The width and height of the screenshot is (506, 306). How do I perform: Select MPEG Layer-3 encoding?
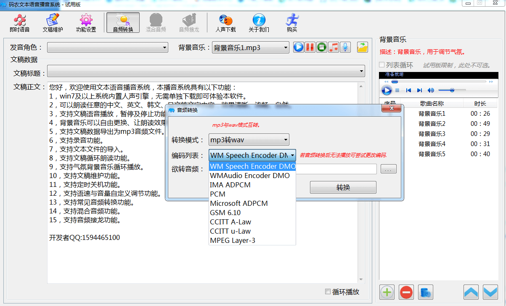252,240
